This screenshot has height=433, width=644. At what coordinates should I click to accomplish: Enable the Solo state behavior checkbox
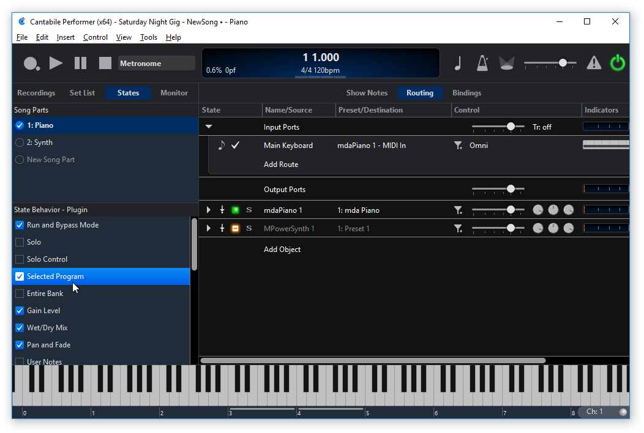pyautogui.click(x=20, y=242)
